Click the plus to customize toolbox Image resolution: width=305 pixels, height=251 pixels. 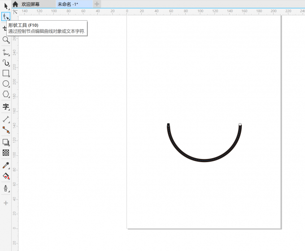(6, 203)
